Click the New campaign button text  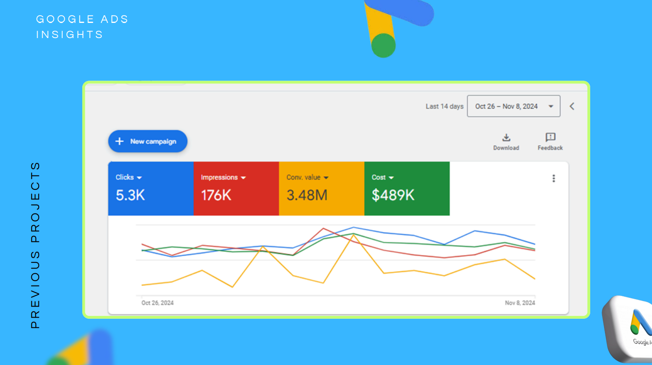[x=153, y=142]
